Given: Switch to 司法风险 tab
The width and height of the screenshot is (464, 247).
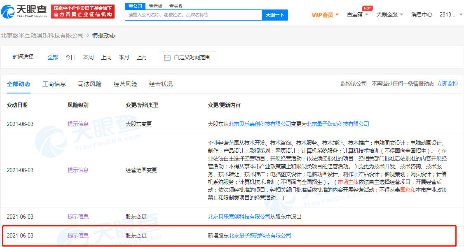Looking at the screenshot, I should [90, 84].
